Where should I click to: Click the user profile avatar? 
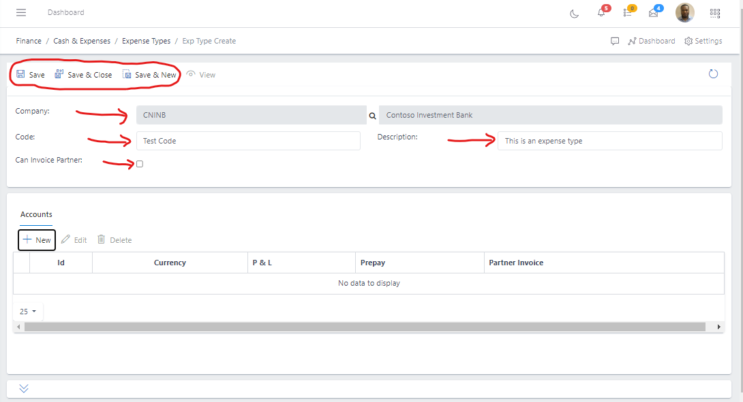pyautogui.click(x=684, y=12)
